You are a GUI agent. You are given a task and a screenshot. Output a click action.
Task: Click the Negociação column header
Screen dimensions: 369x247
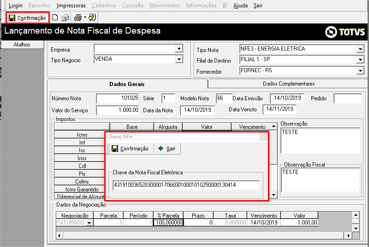[75, 215]
